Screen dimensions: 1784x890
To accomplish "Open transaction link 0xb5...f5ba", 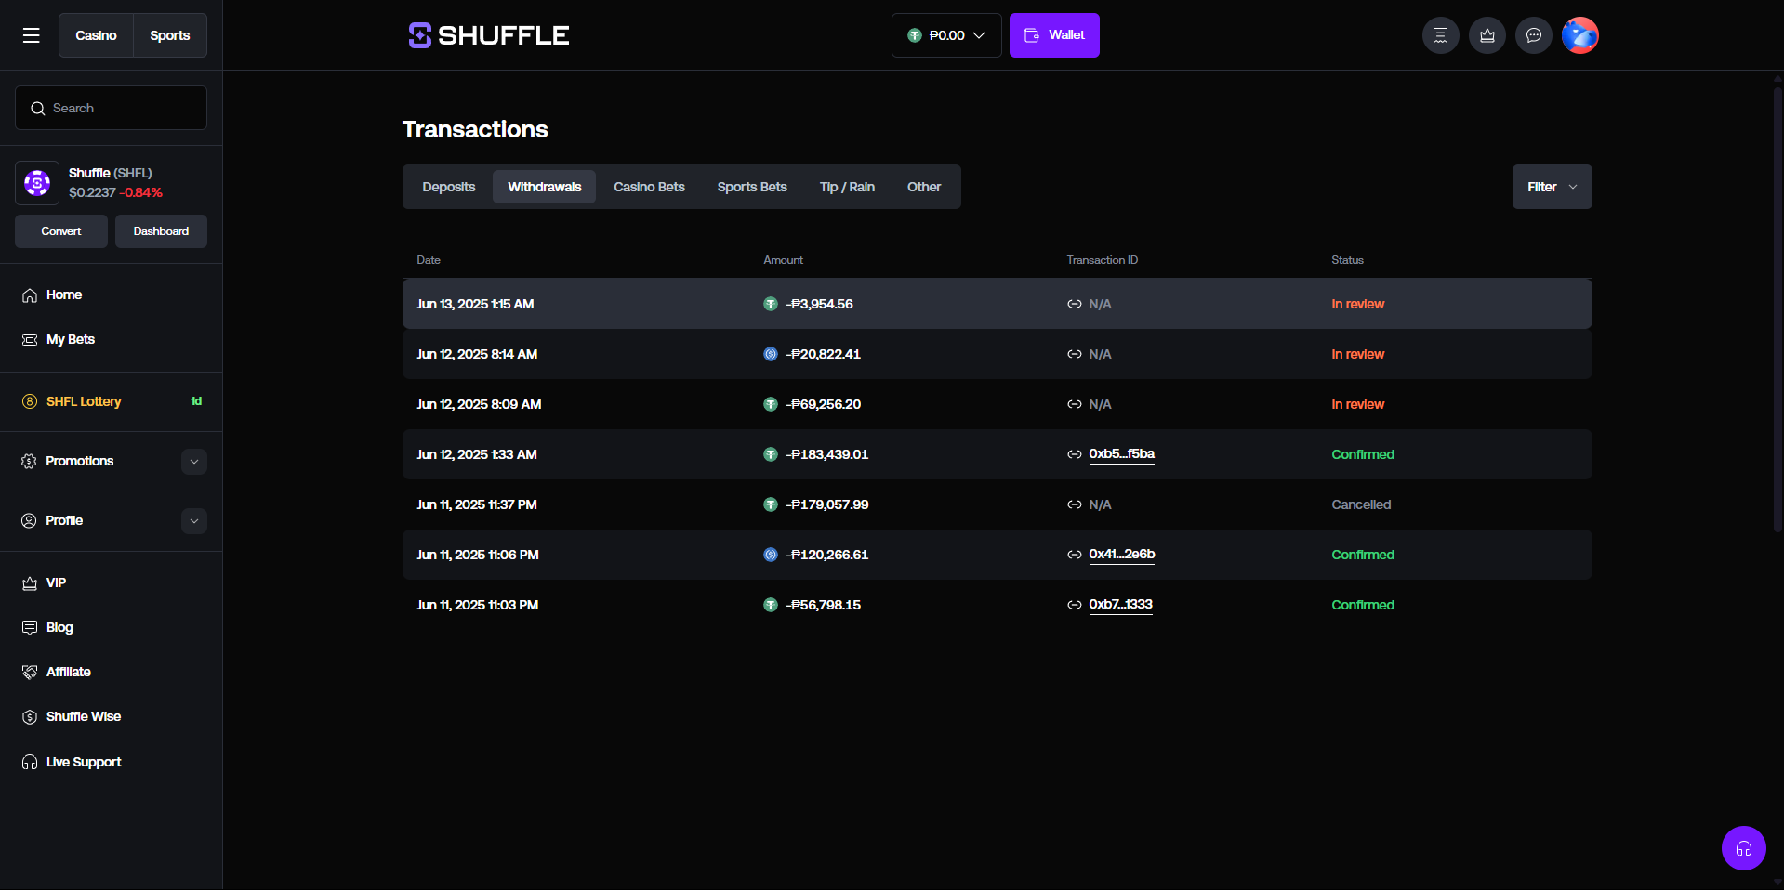I will click(x=1121, y=454).
